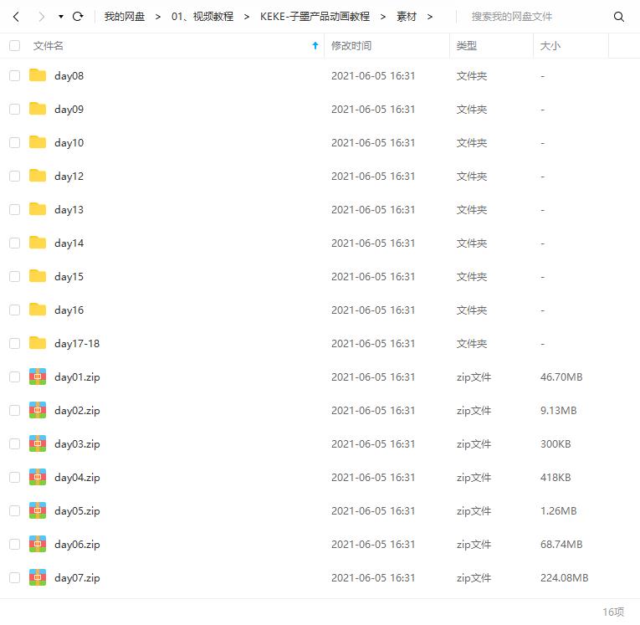Sort by 大小 column header
Screen dimensions: 640x625
point(550,46)
